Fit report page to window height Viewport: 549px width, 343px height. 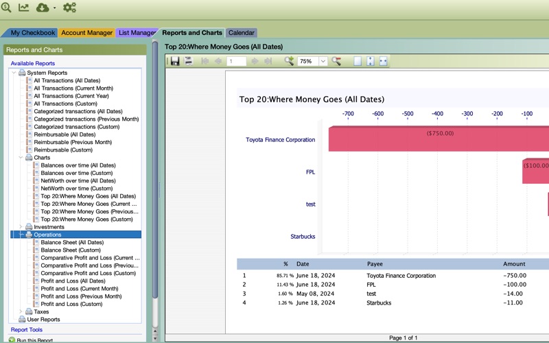point(371,61)
